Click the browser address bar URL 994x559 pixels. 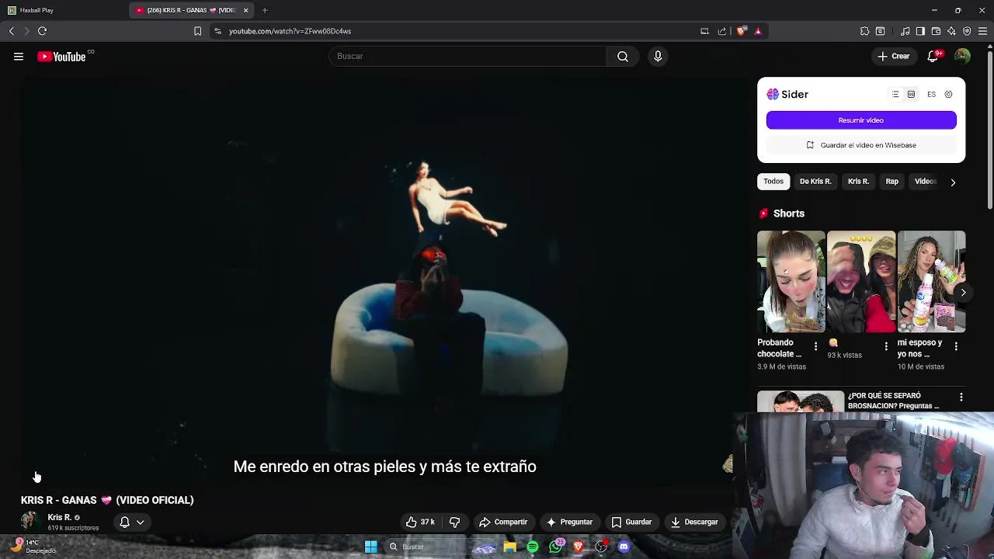[290, 31]
